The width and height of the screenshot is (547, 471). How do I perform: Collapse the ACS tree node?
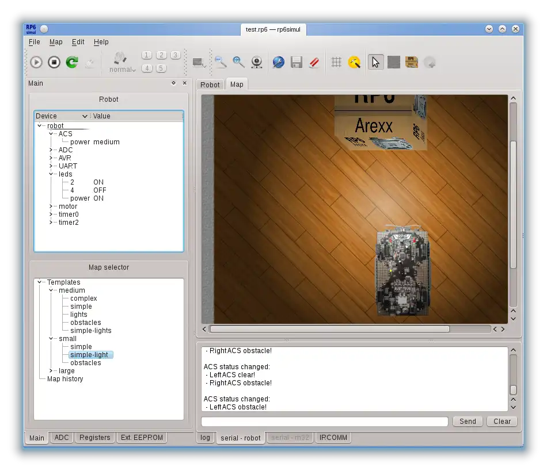pos(51,134)
